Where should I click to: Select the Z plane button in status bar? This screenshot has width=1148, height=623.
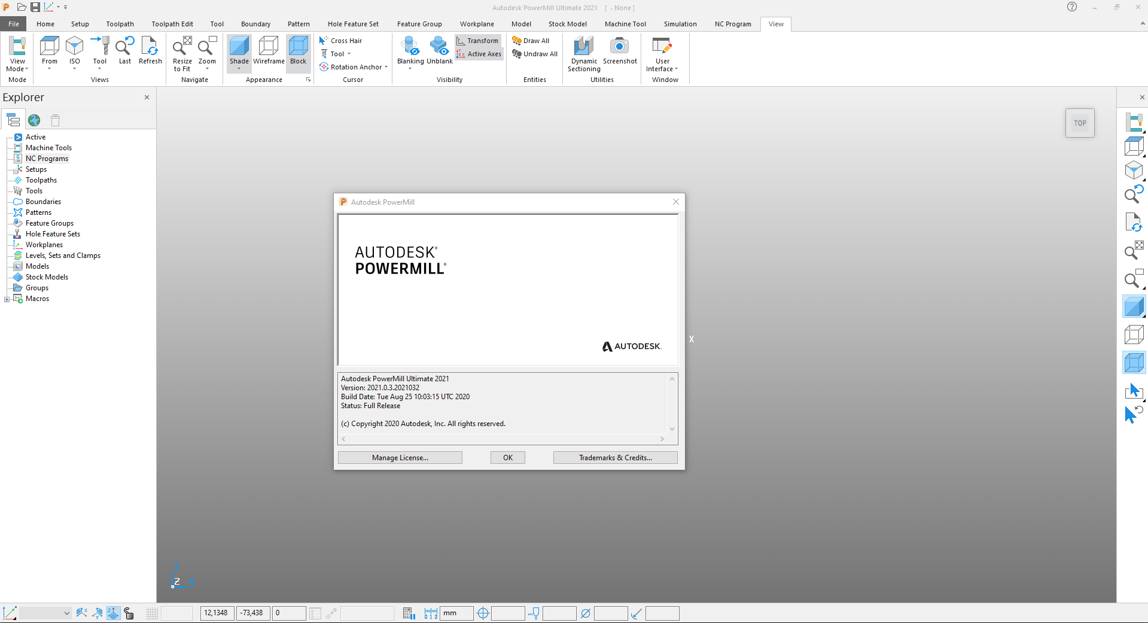point(113,613)
